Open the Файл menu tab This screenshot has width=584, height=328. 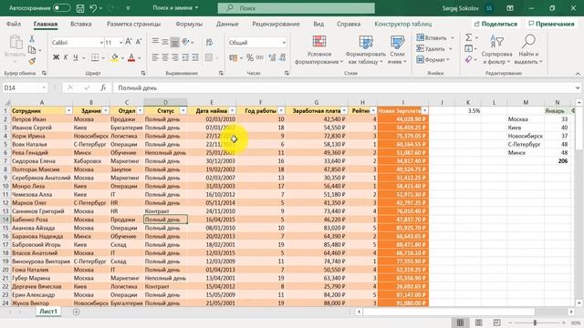(14, 24)
